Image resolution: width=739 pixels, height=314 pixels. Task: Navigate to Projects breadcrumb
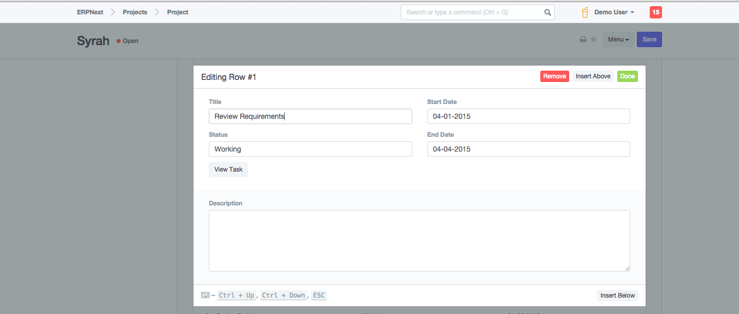coord(135,12)
